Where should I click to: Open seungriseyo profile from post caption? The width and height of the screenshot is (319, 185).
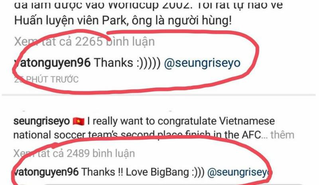41,121
